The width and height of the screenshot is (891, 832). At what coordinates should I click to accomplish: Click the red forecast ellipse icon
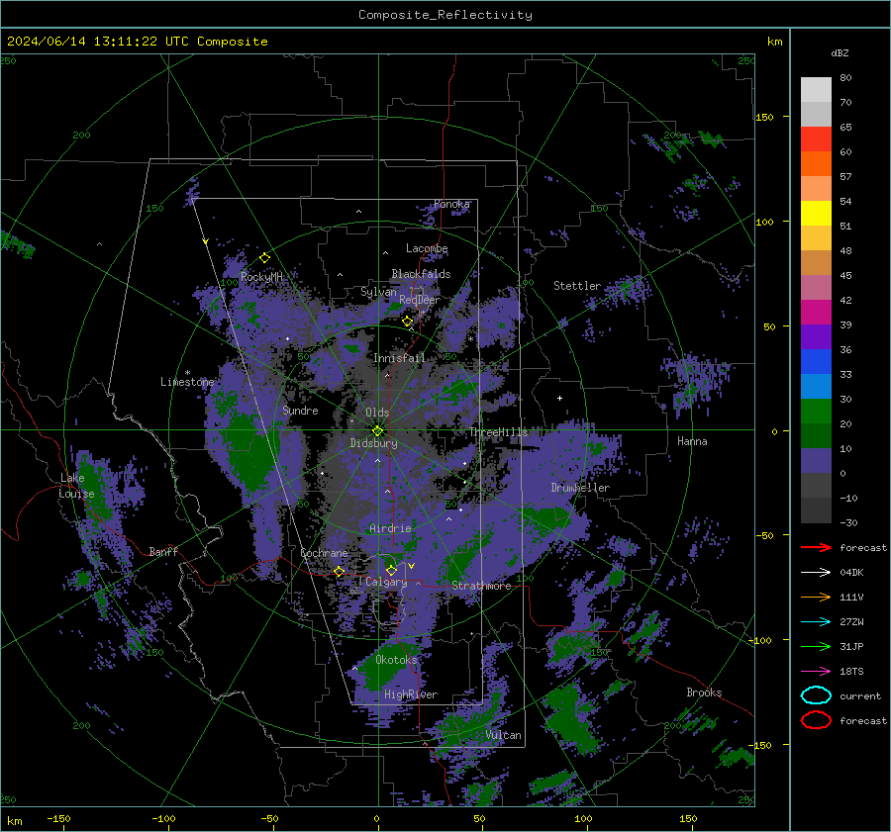click(x=816, y=720)
